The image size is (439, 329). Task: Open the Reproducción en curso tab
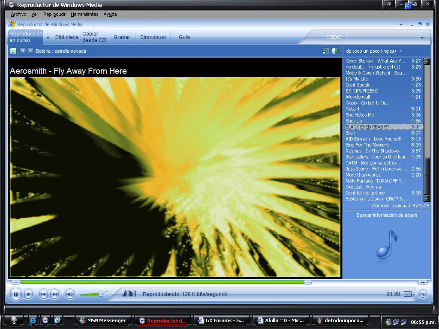click(25, 37)
